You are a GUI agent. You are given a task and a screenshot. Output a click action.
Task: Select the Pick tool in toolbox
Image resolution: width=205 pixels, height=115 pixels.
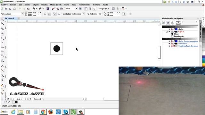click(2, 19)
